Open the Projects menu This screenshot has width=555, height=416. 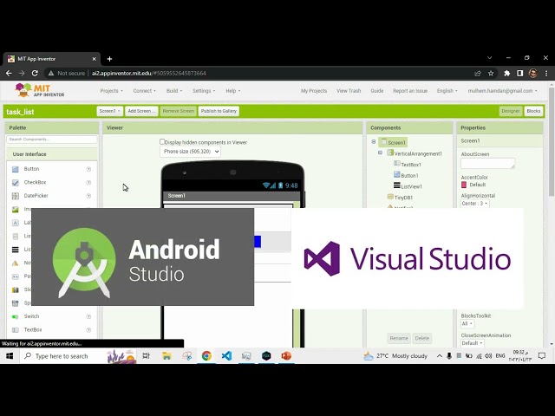[x=111, y=91]
